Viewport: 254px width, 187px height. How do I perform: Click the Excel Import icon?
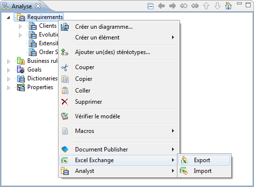(184, 171)
